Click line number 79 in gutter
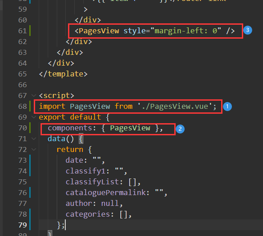The image size is (263, 236). click(23, 225)
